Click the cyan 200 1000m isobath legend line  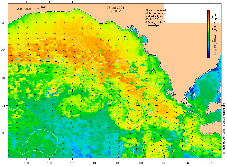21,11
